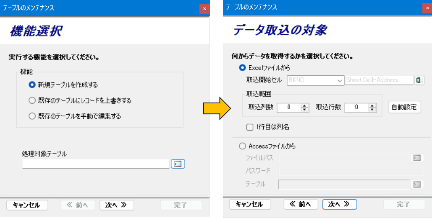Select 既存のテーブルにレコードを上書きする option
The width and height of the screenshot is (432, 218).
point(32,100)
